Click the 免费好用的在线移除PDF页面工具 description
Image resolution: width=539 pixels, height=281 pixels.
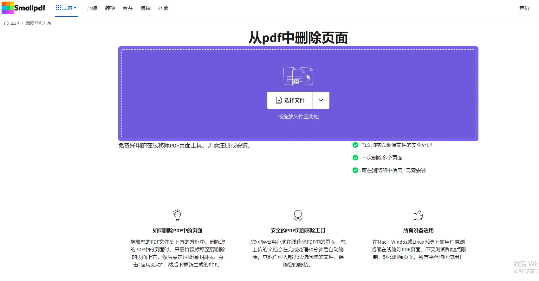pyautogui.click(x=185, y=146)
